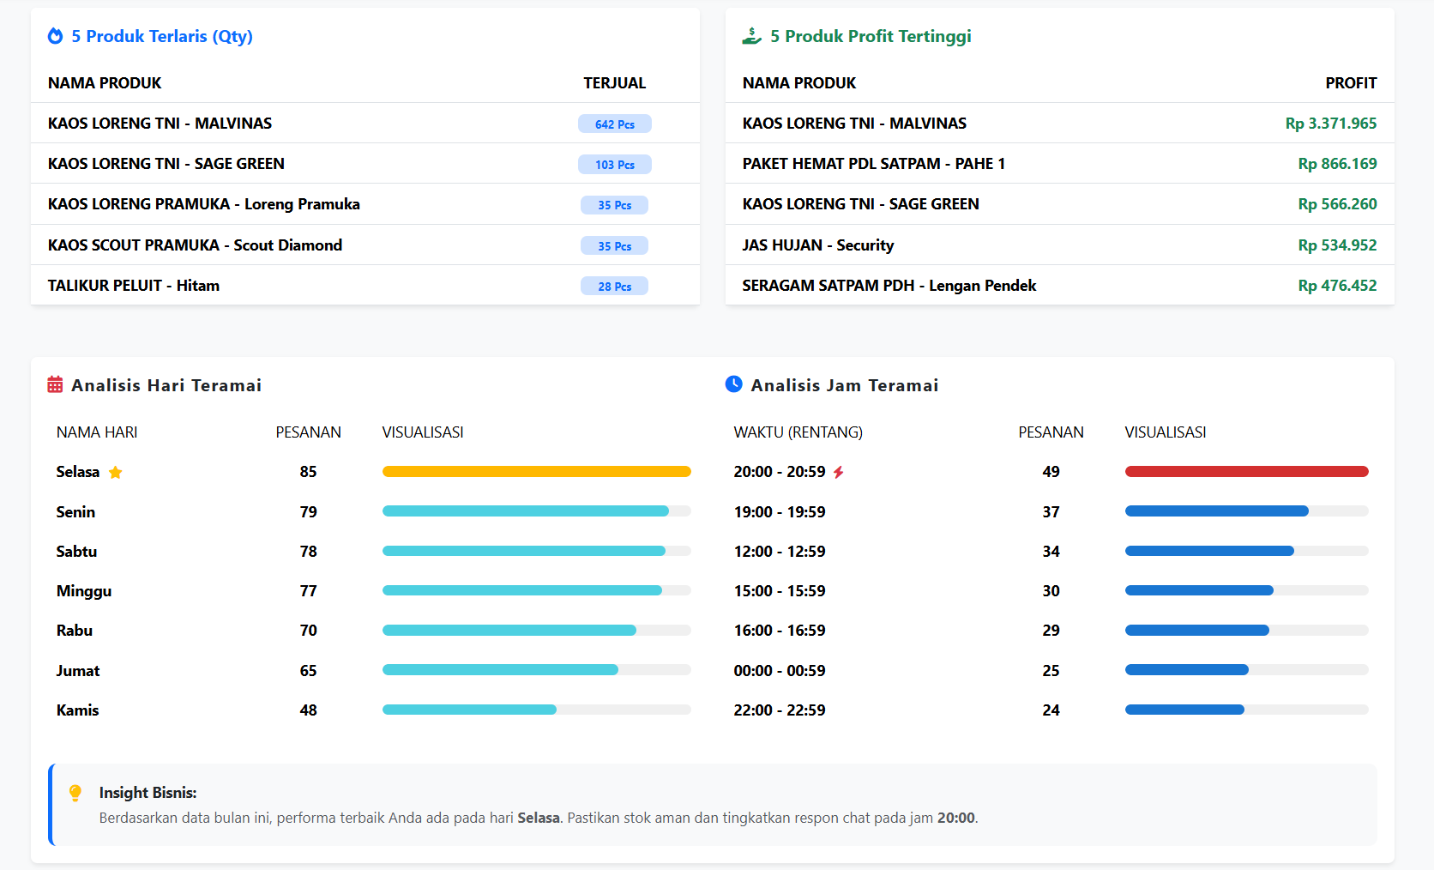Click the blue clock icon for Analisis Jam Teramai
Viewport: 1434px width, 870px height.
[x=733, y=384]
